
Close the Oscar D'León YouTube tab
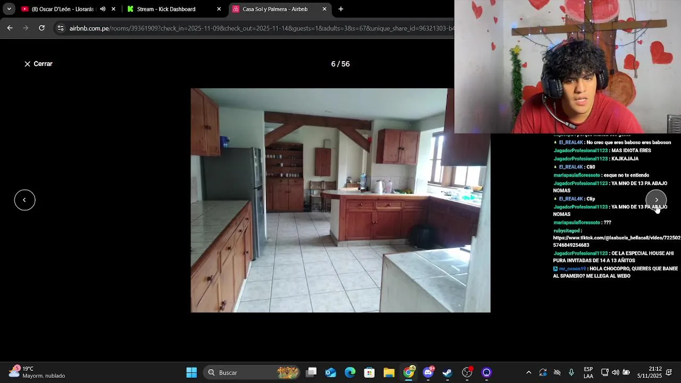113,9
